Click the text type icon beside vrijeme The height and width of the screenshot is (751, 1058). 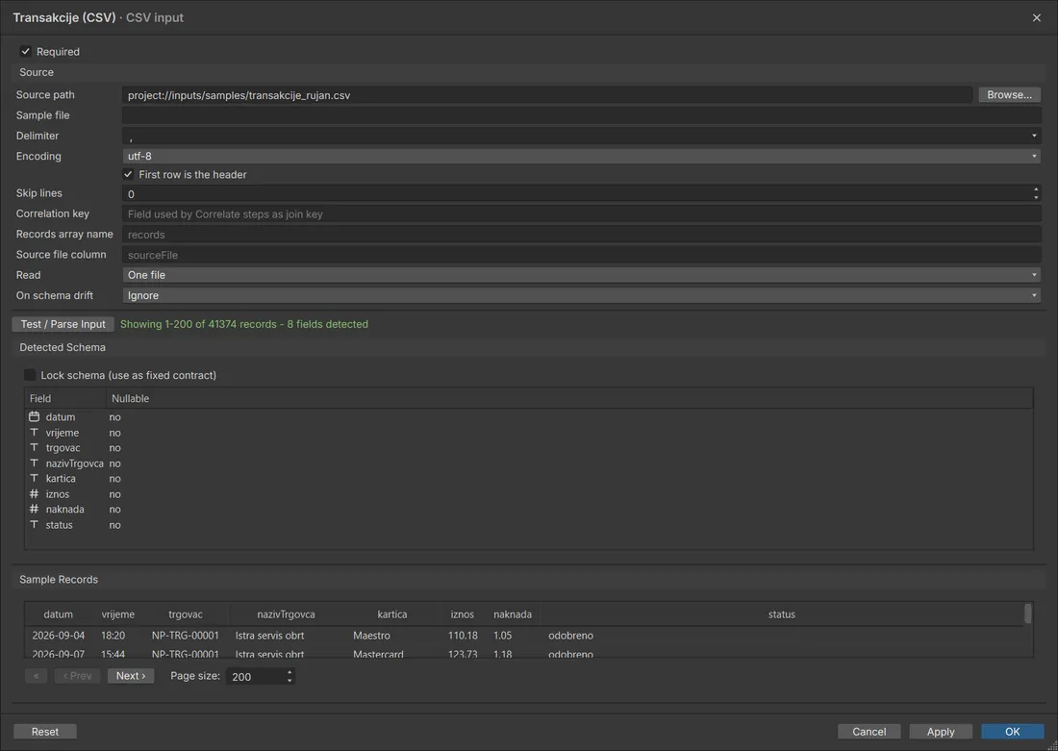point(34,433)
